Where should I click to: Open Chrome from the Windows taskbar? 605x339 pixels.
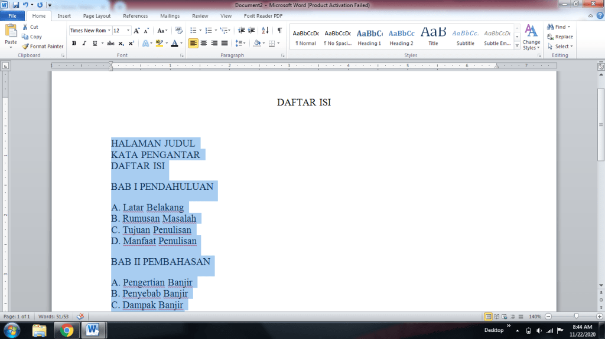[x=66, y=330]
